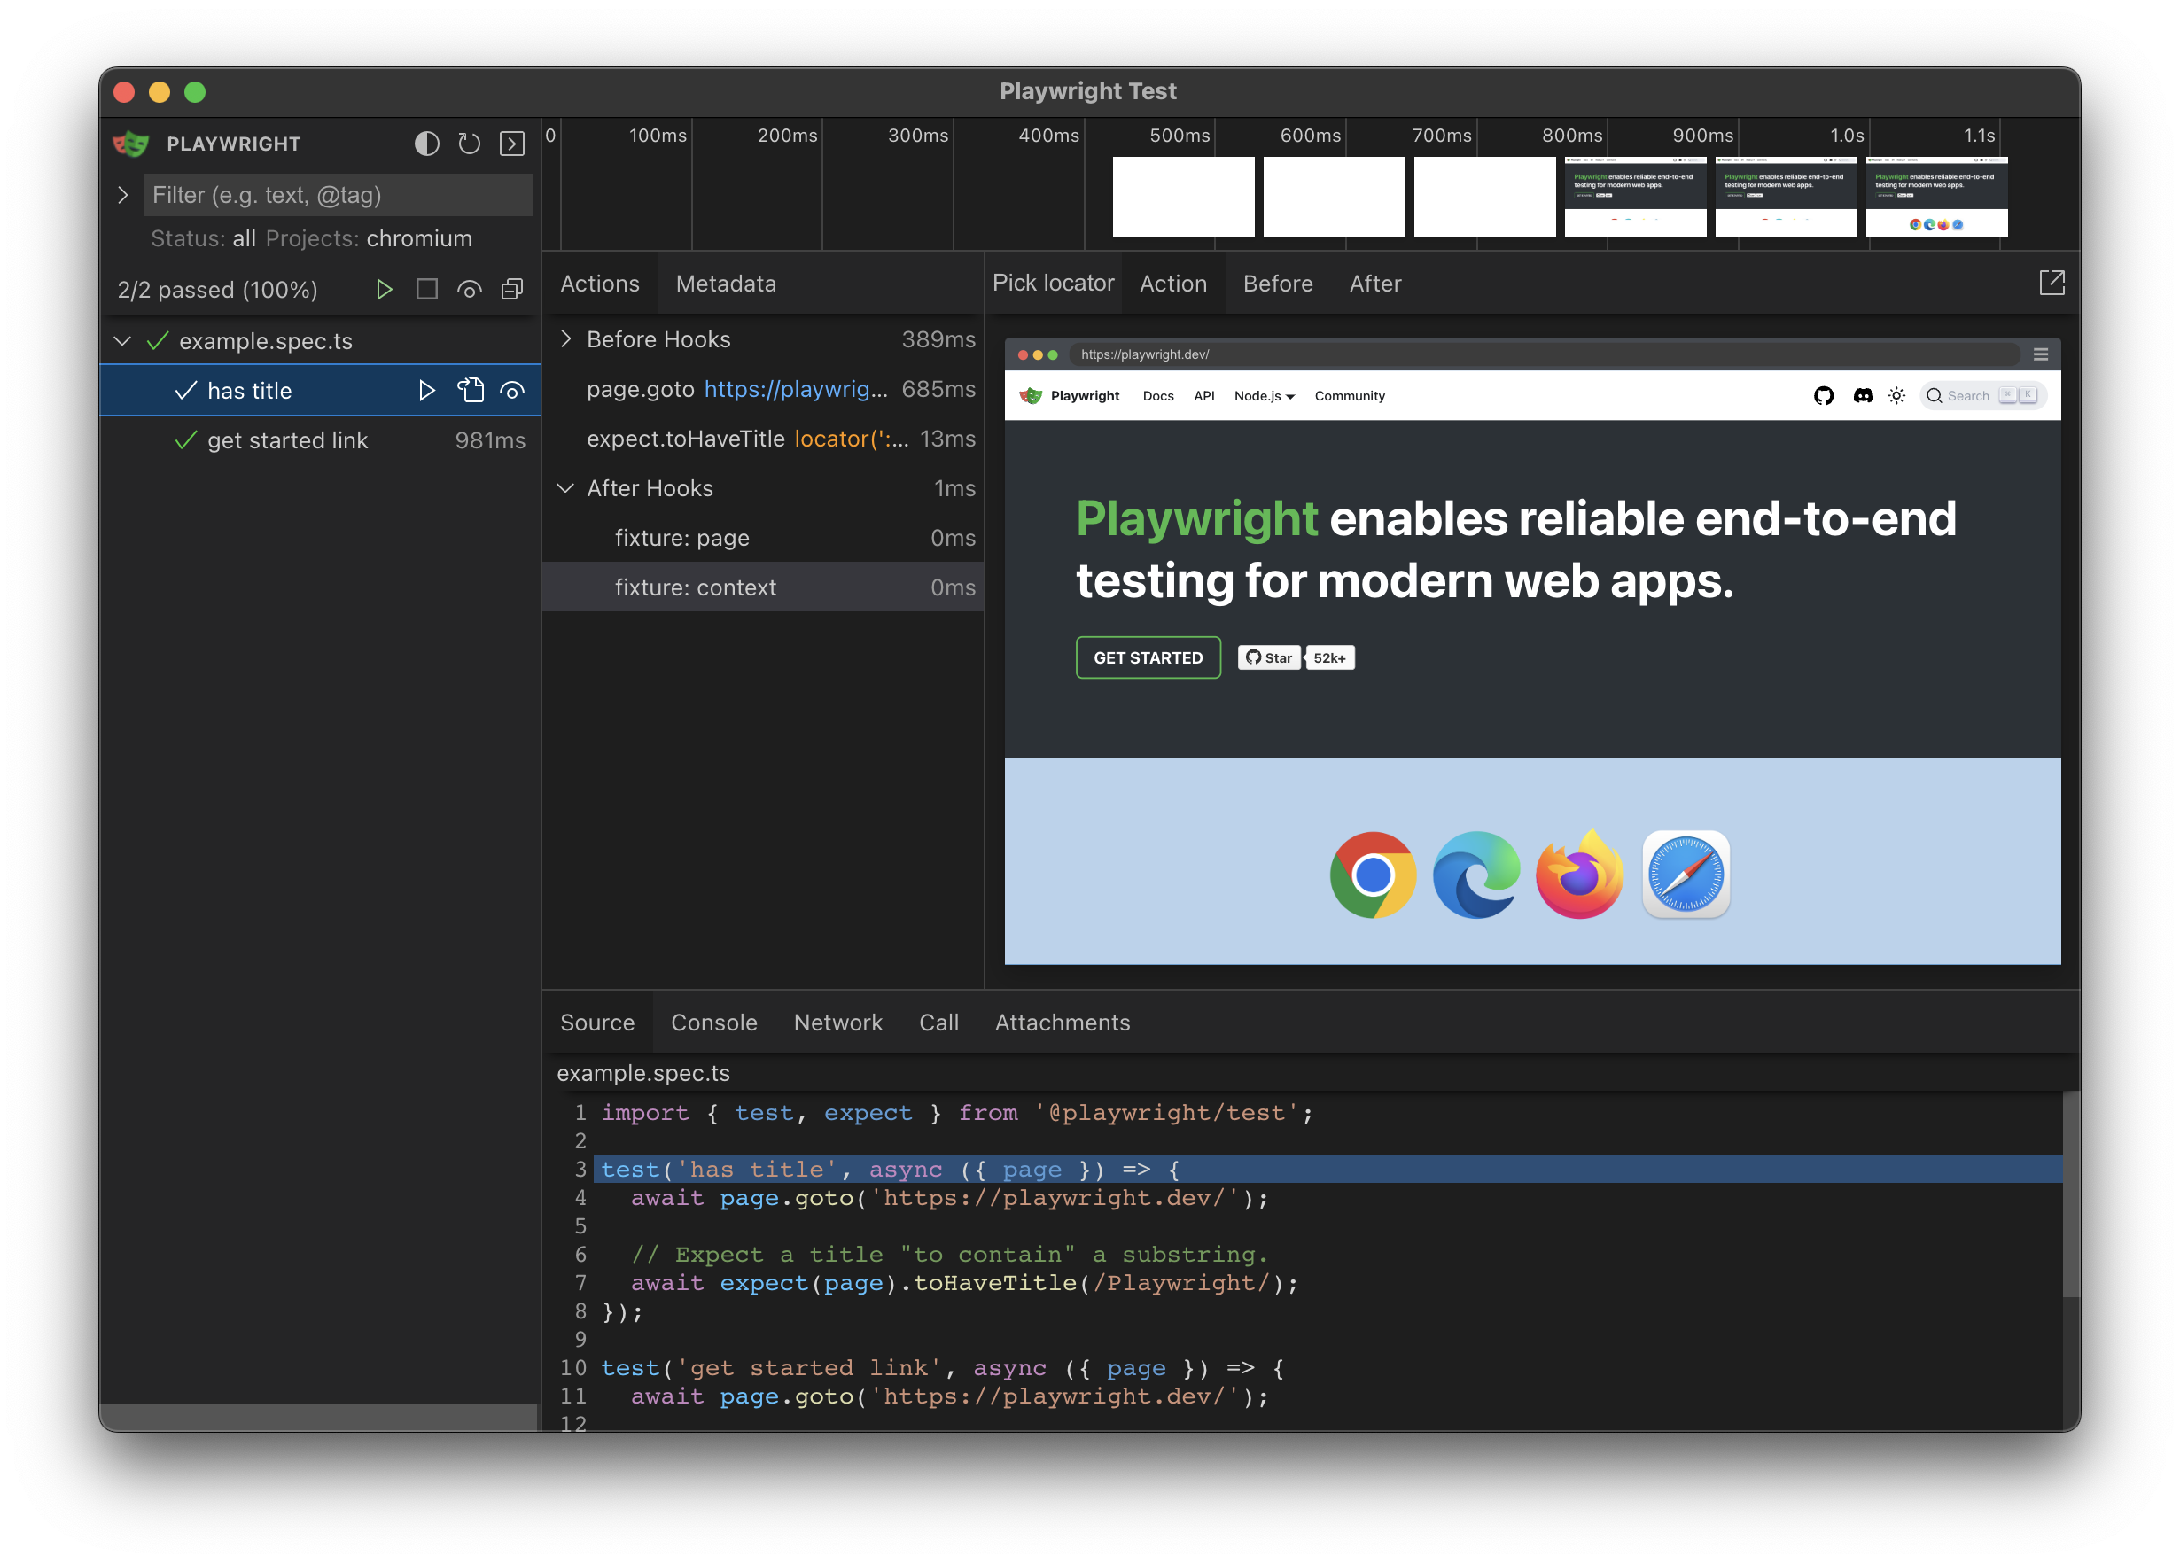Click the 500ms timeline marker

pyautogui.click(x=1180, y=136)
